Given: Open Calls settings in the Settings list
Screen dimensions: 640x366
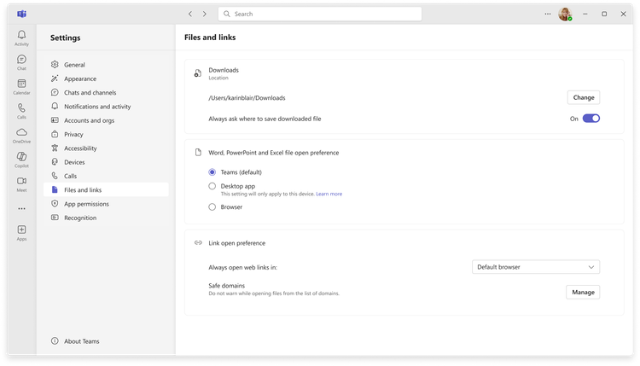Looking at the screenshot, I should click(x=106, y=176).
